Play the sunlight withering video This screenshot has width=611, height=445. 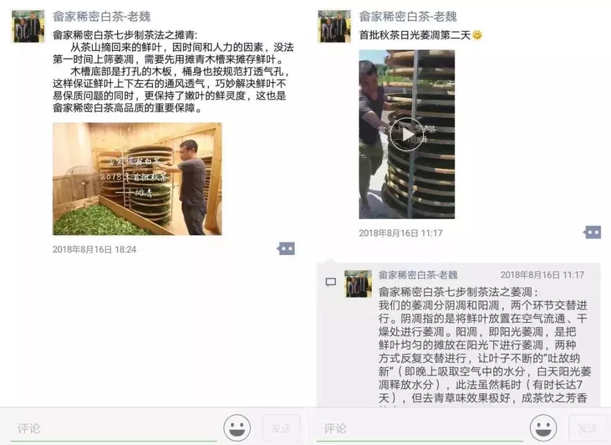(x=407, y=135)
